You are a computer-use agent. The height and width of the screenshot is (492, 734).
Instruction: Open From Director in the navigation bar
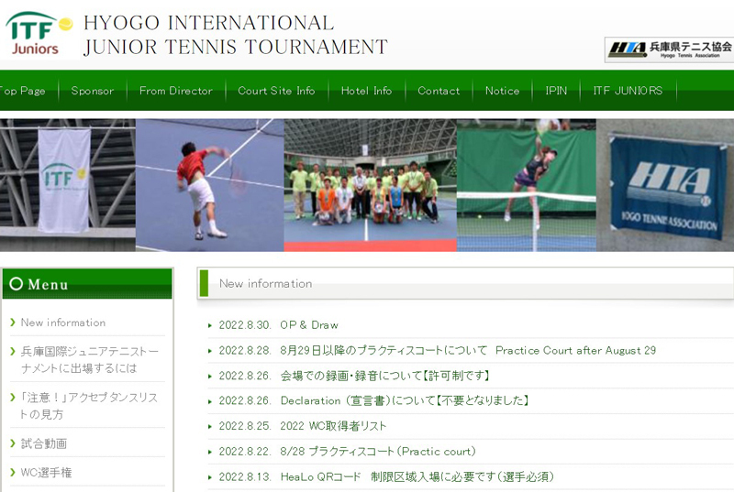pyautogui.click(x=176, y=91)
